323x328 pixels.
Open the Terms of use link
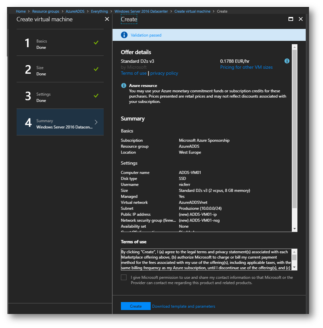134,73
